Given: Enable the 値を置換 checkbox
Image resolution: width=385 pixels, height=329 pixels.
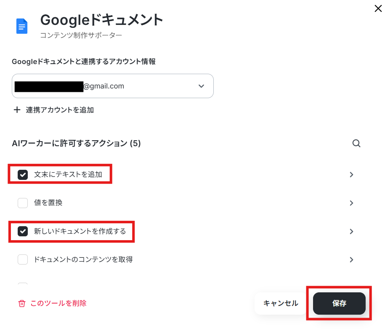Looking at the screenshot, I should click(x=23, y=203).
